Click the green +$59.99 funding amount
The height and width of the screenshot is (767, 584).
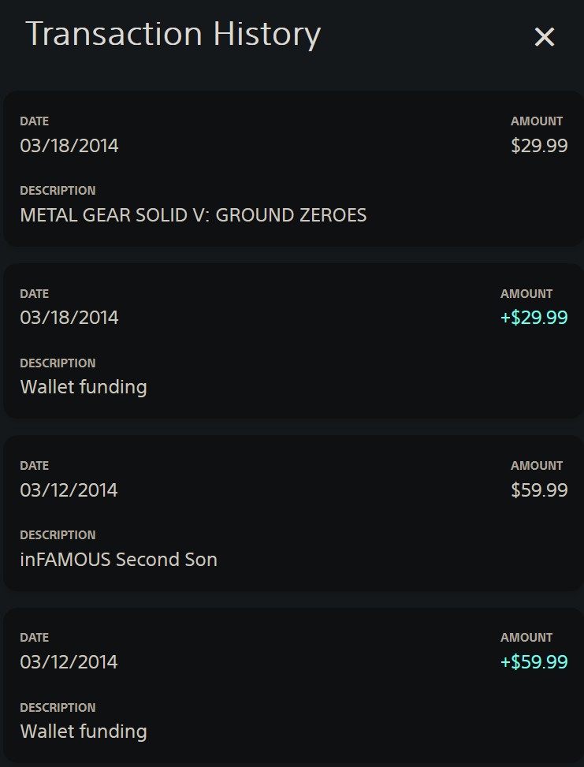pyautogui.click(x=534, y=662)
